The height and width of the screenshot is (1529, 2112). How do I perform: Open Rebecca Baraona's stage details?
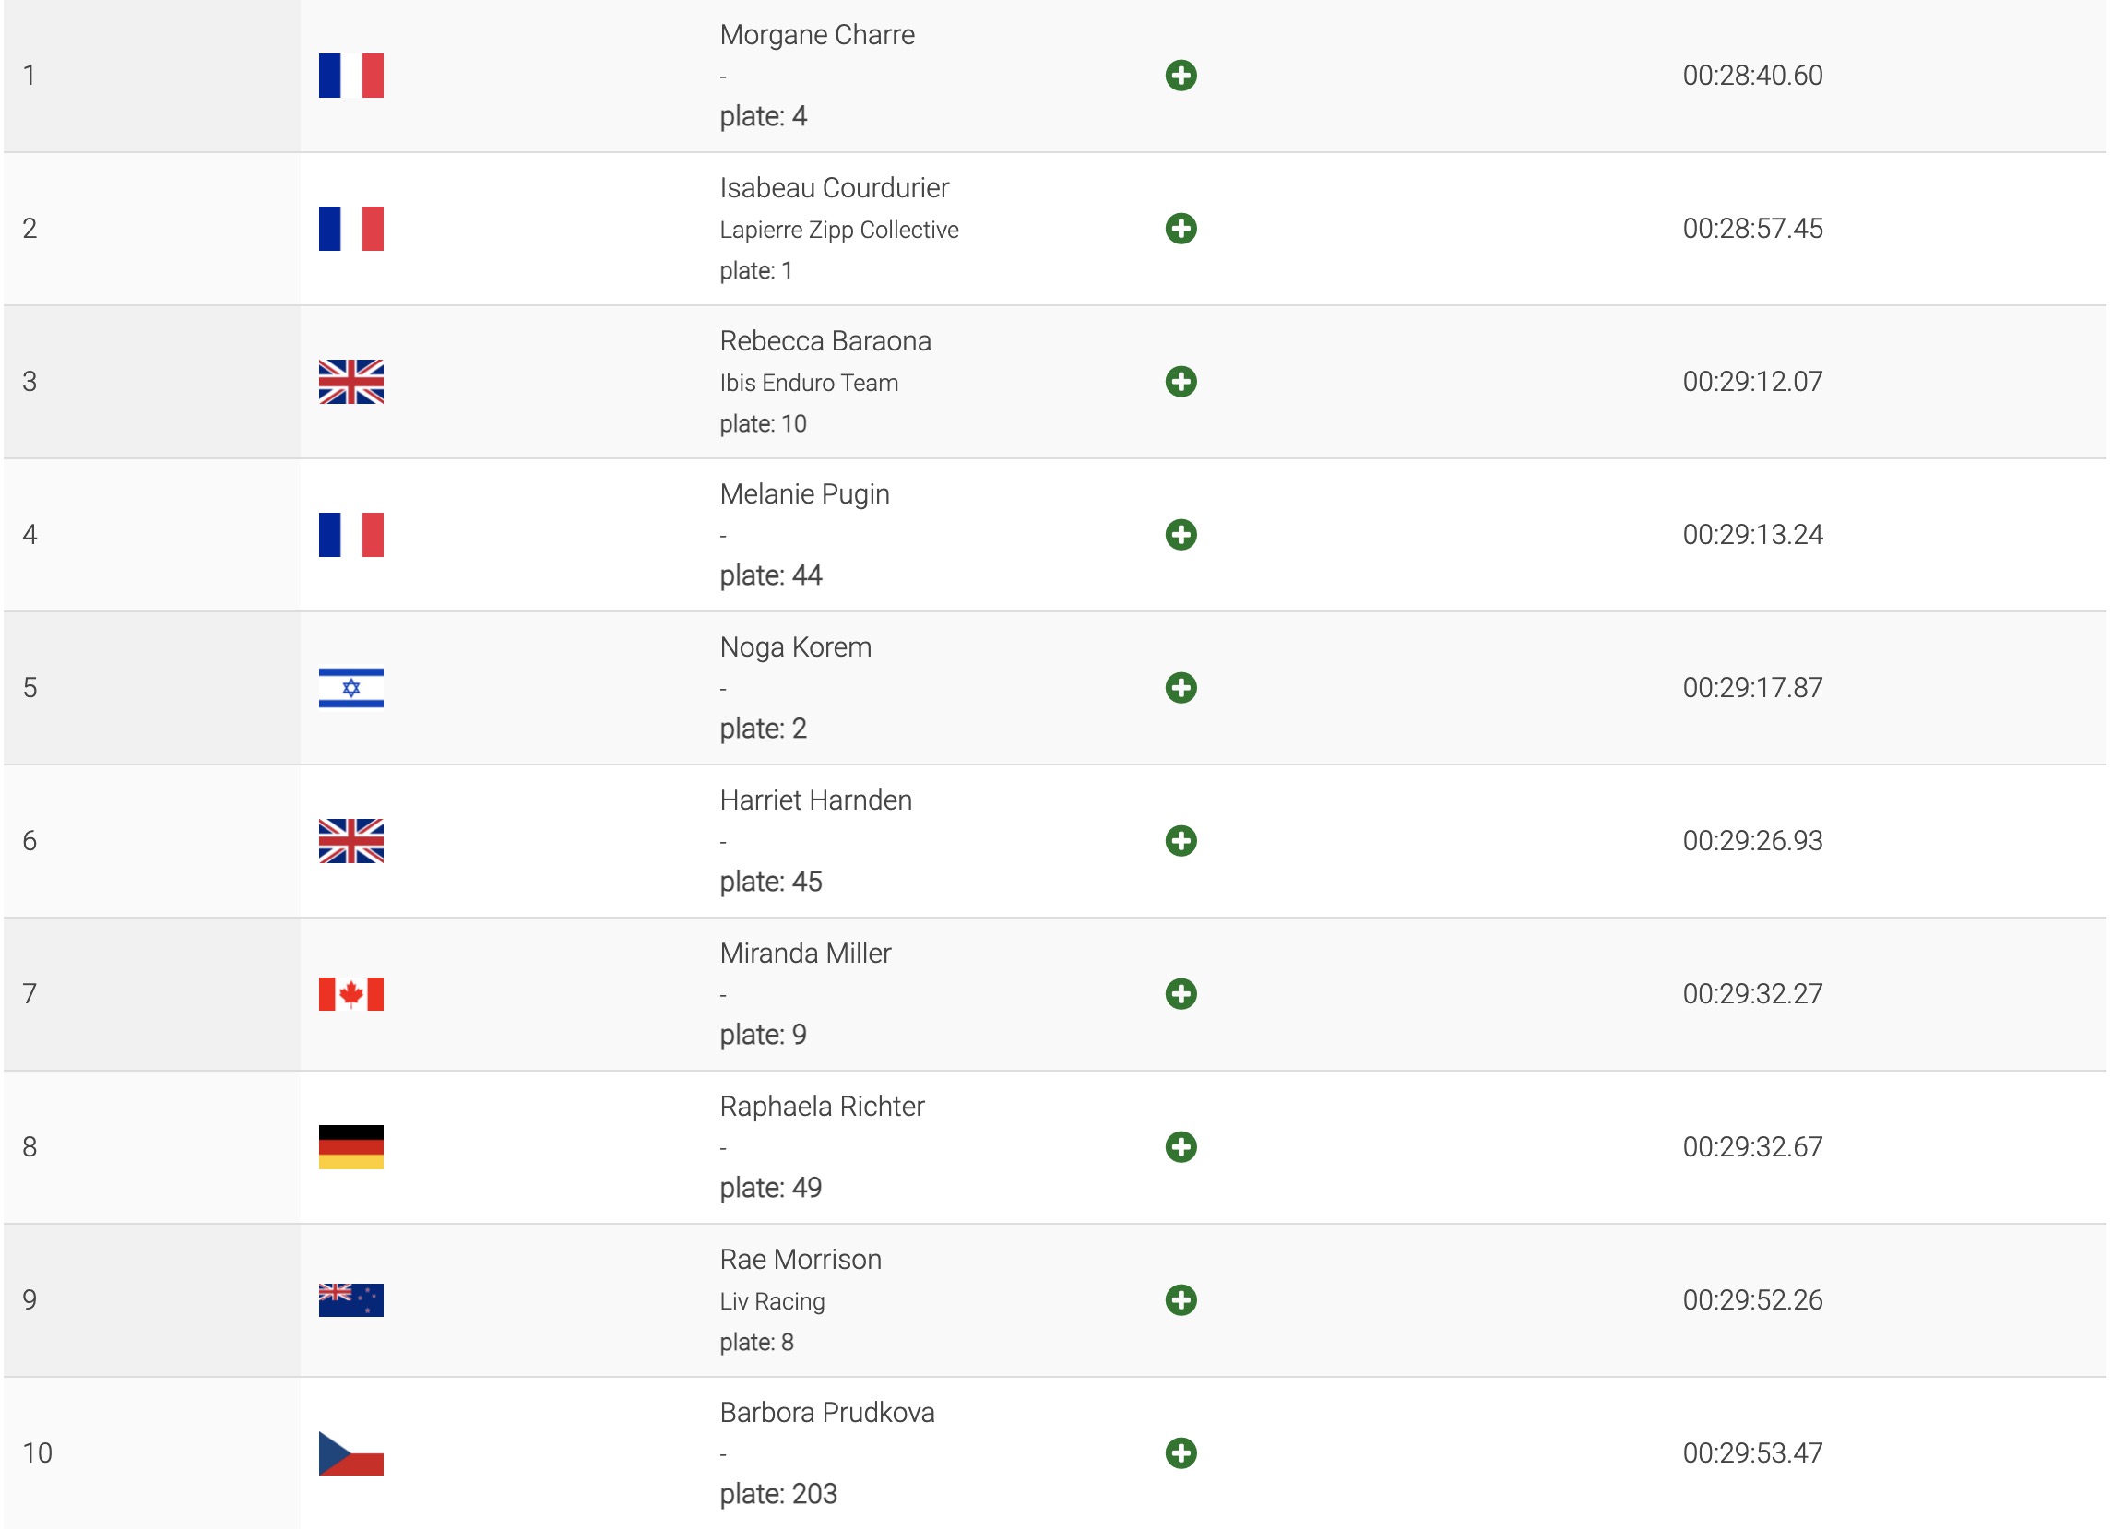click(1181, 382)
